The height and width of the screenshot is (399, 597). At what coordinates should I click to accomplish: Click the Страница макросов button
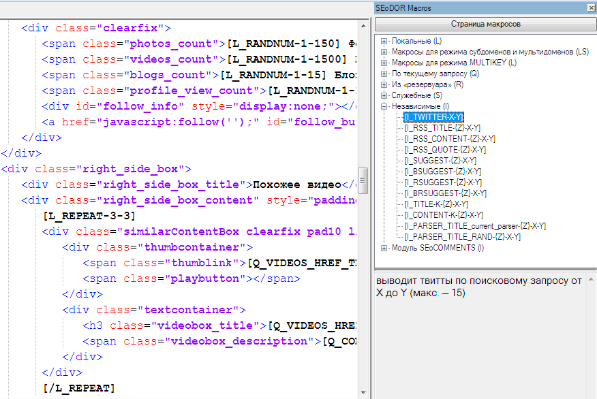[485, 24]
